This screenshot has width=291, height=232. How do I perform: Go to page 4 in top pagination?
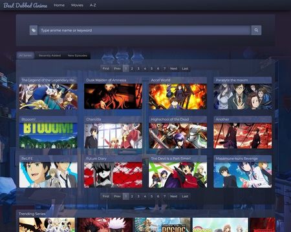click(145, 68)
